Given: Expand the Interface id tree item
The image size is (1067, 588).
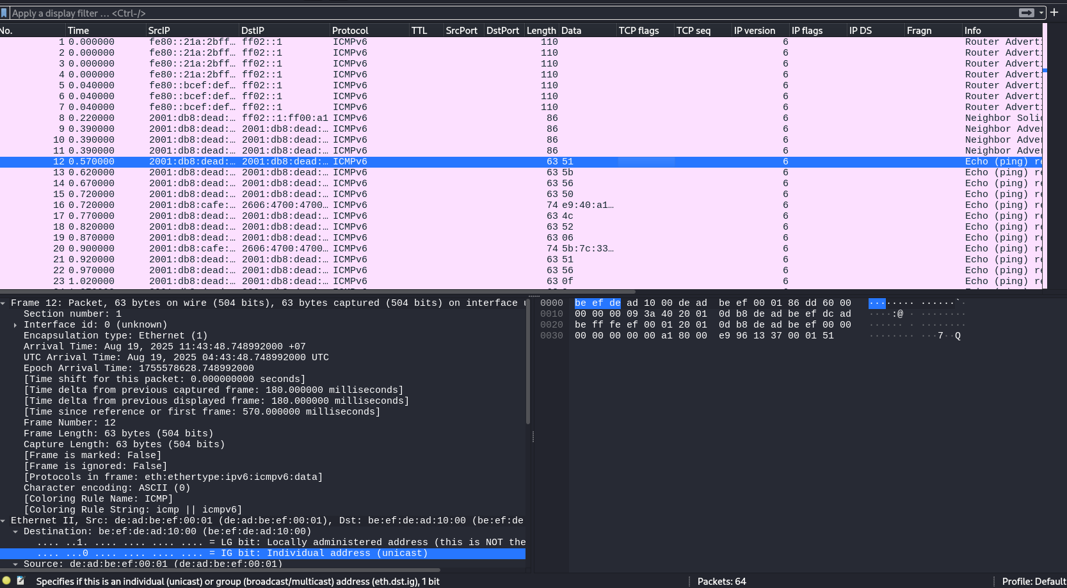Looking at the screenshot, I should (x=15, y=325).
